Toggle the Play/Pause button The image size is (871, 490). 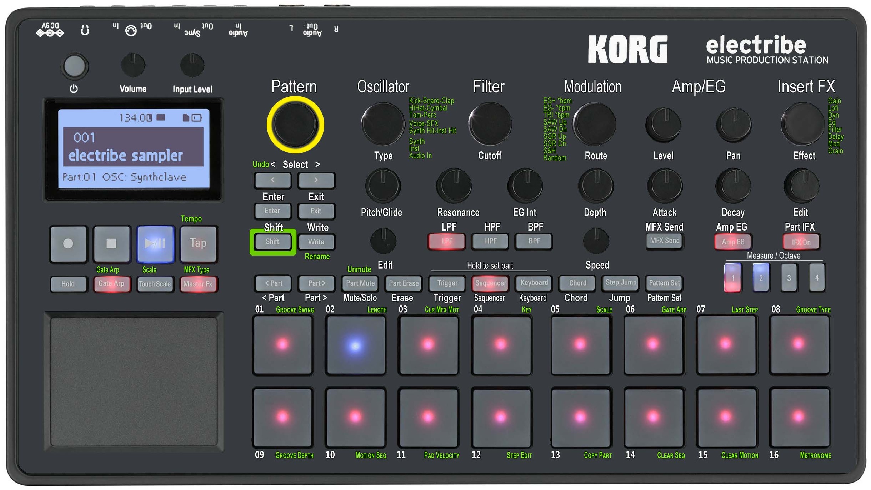(x=155, y=244)
